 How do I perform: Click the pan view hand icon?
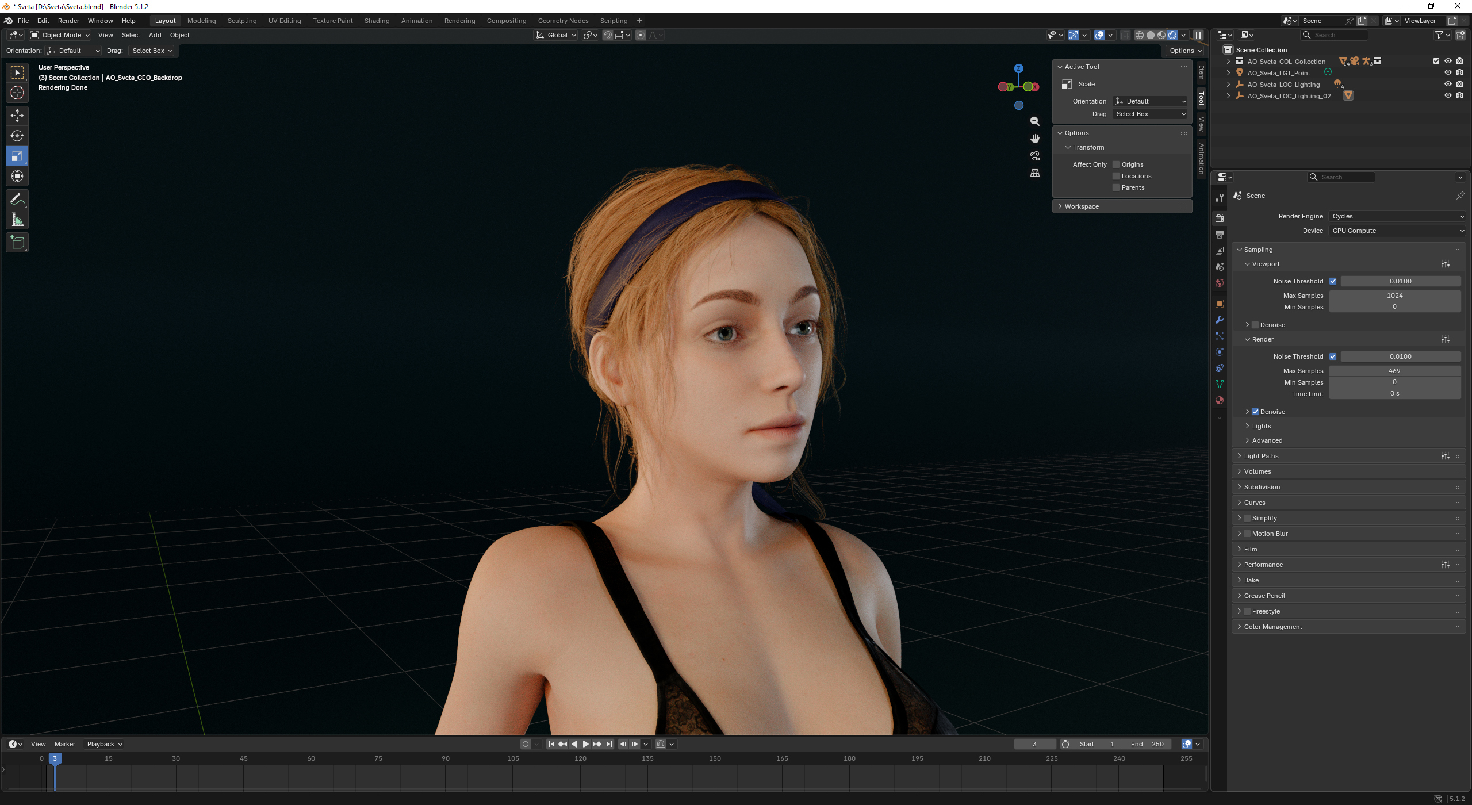(x=1035, y=139)
